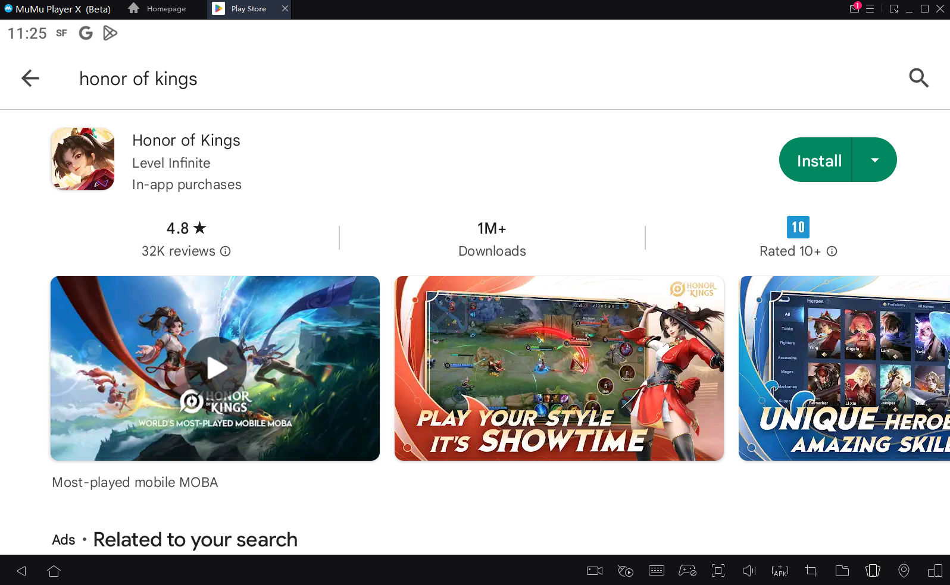This screenshot has height=585, width=950.
Task: Open the Honor of Kings app icon
Action: (x=83, y=159)
